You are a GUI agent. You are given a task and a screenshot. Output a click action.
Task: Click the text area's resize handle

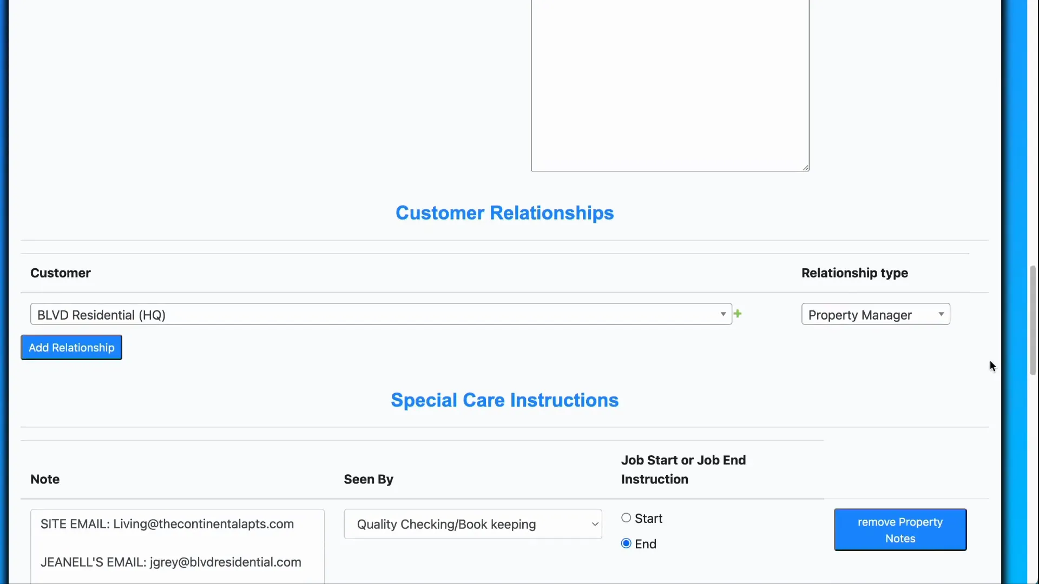coord(805,167)
